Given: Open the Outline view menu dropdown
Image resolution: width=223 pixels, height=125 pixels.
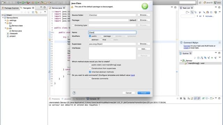Looking at the screenshot, I should point(220,57).
